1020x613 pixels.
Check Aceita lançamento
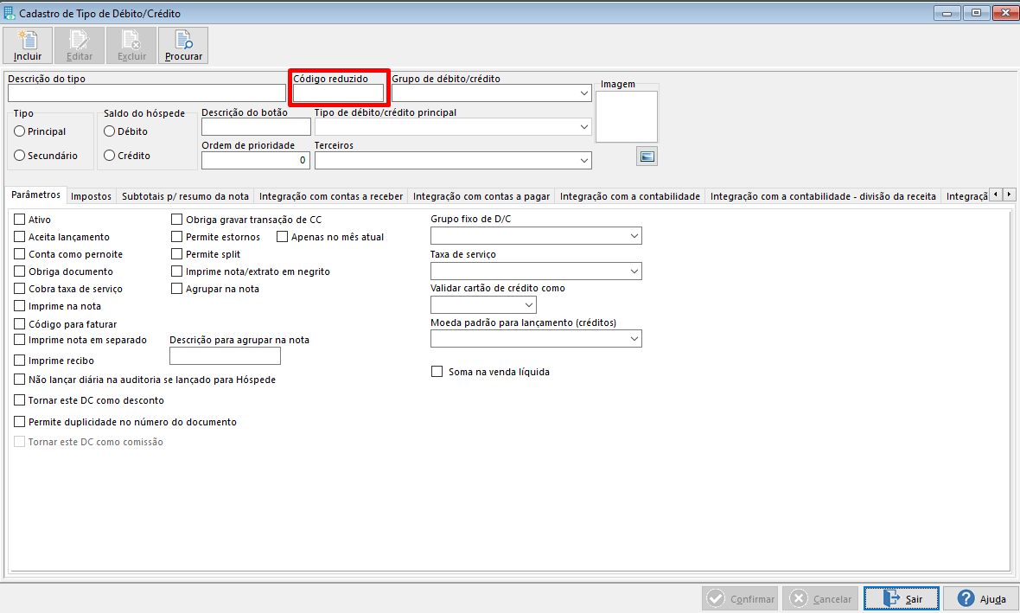[20, 237]
